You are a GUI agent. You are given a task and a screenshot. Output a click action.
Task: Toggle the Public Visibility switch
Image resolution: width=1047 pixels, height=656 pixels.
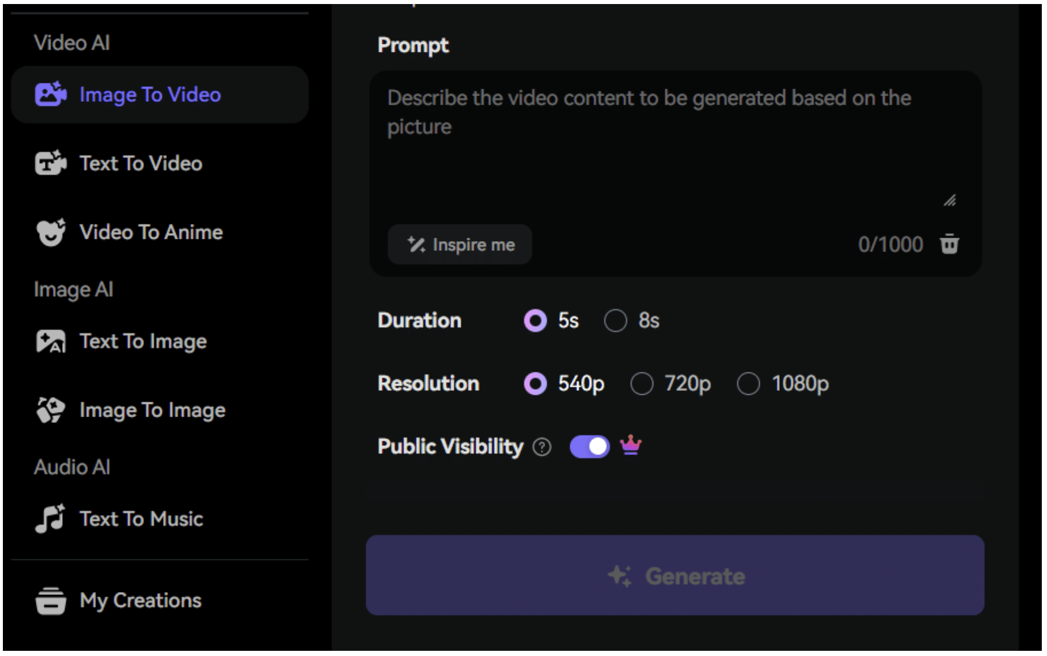tap(589, 447)
